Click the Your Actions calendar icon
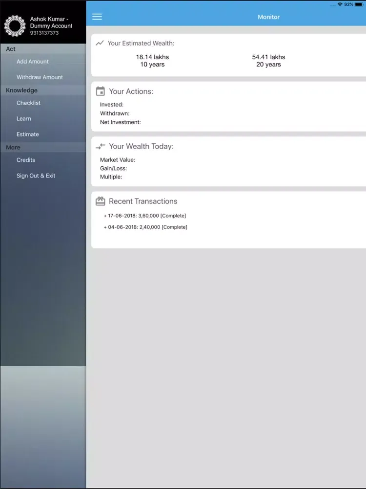366x489 pixels. [100, 91]
